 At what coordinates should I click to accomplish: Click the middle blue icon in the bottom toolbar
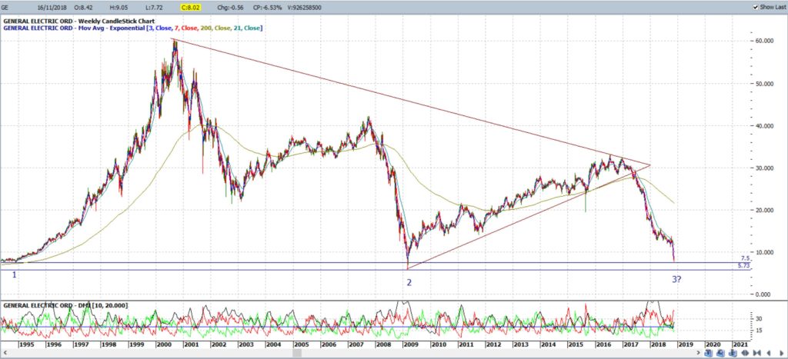pos(720,353)
